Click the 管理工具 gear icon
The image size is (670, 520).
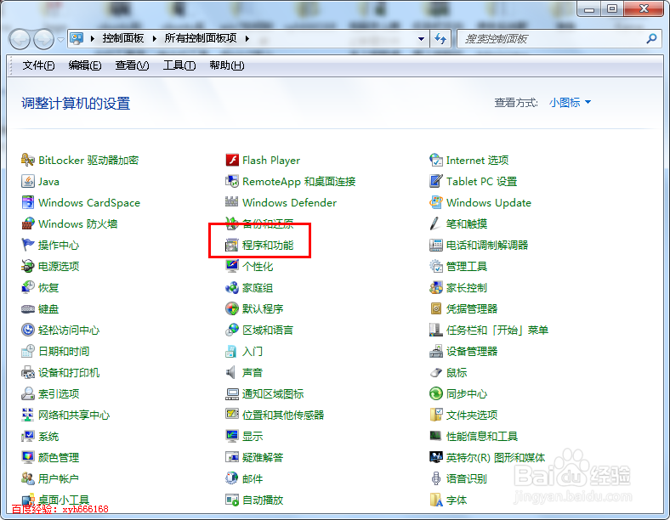pos(436,267)
